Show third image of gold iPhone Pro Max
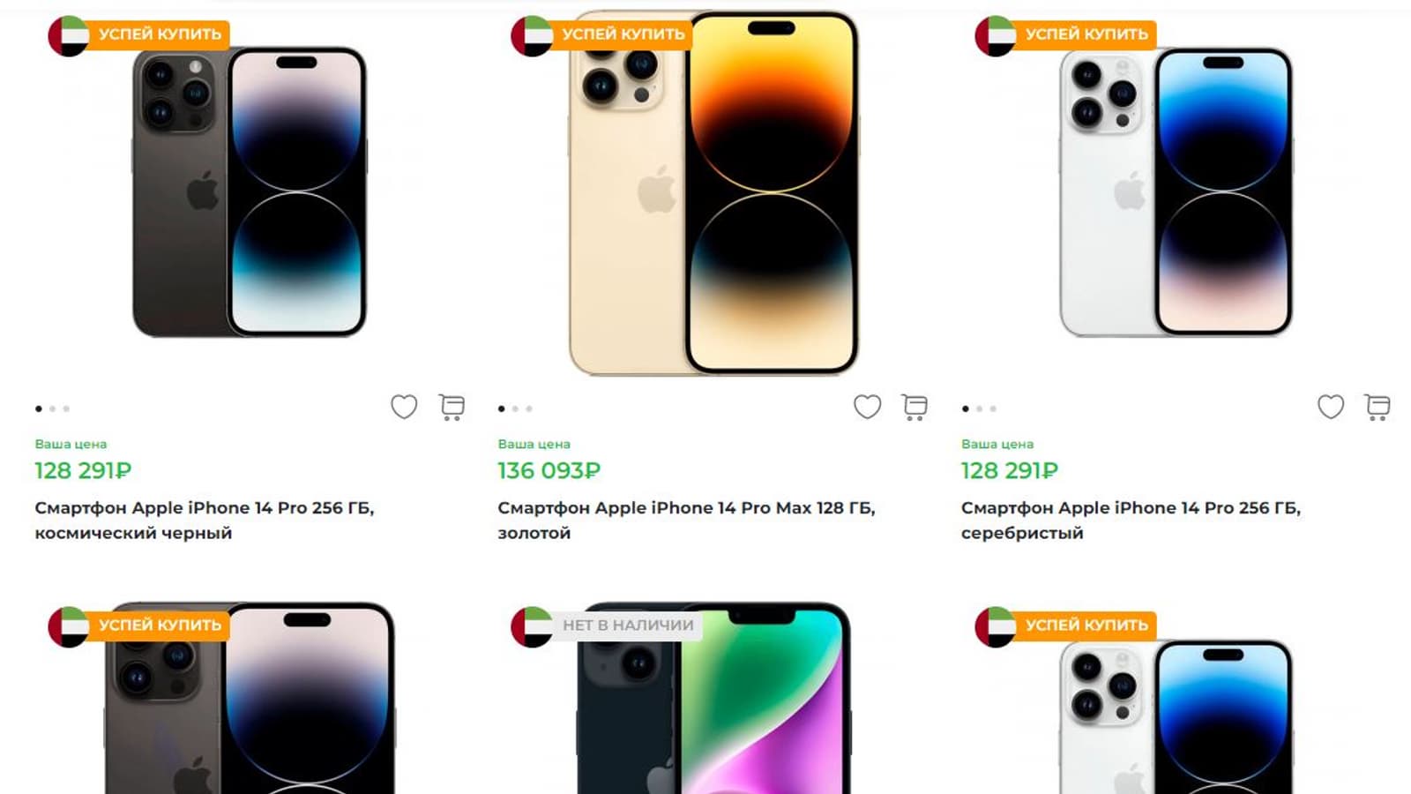The width and height of the screenshot is (1411, 794). (529, 408)
